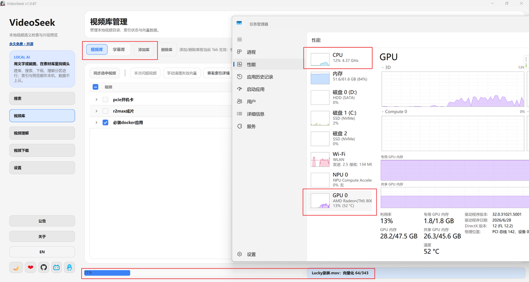The height and width of the screenshot is (282, 529).
Task: Open the Compute 0 graph dropdown
Action: [x=383, y=112]
